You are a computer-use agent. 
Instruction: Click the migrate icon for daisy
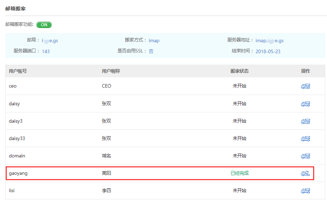click(x=305, y=104)
